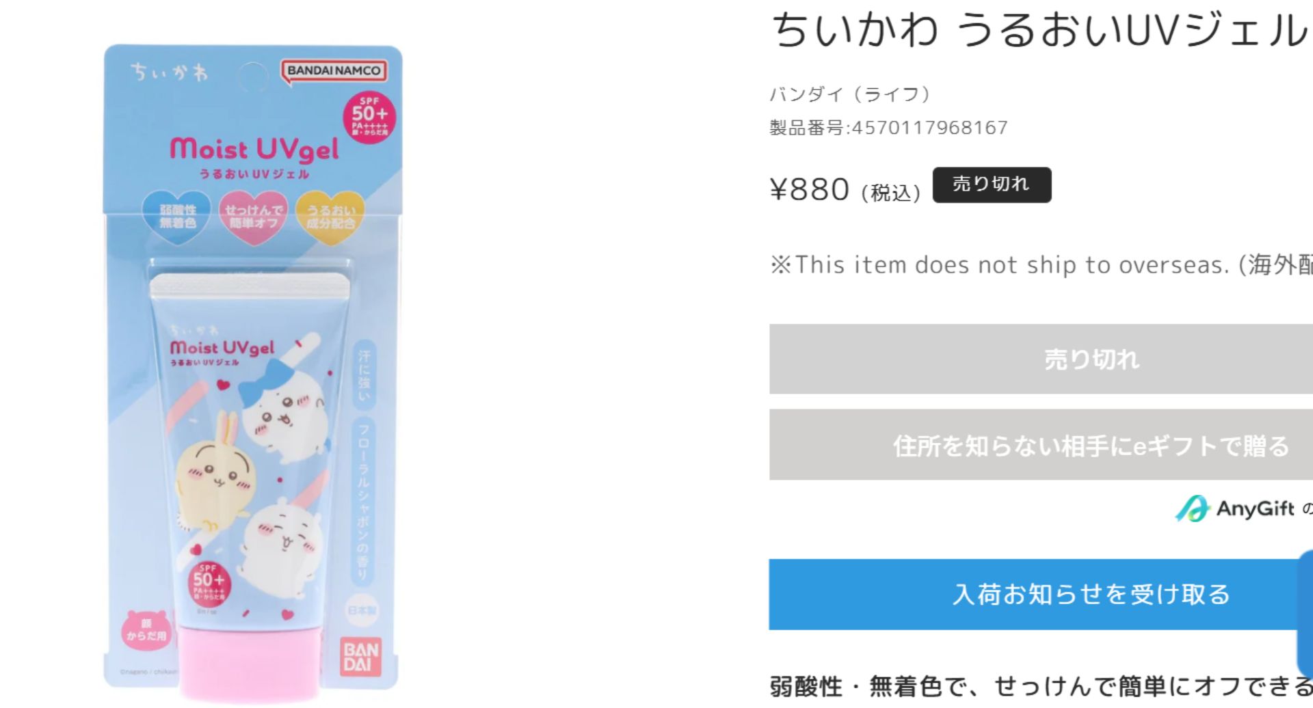Click the pink 顔からだ用 badge
Screen dimensions: 1313x708
click(x=146, y=630)
